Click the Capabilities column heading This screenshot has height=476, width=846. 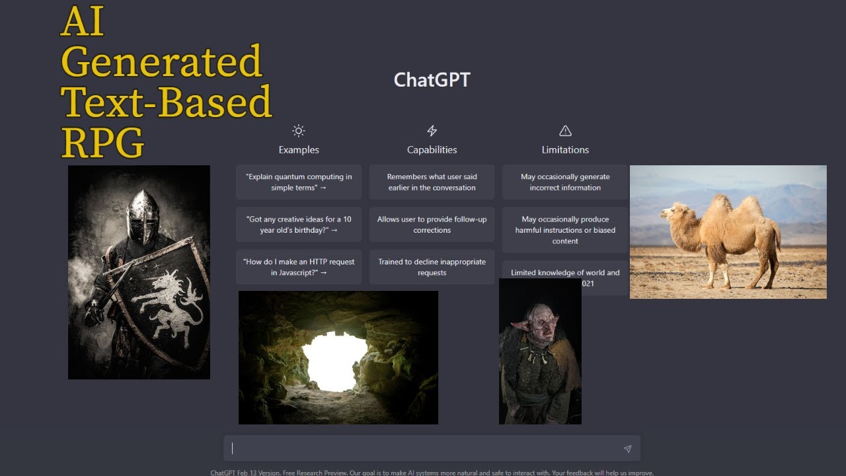(432, 150)
